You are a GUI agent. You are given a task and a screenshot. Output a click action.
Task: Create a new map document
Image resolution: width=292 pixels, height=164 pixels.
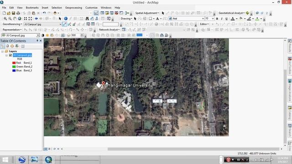click(x=4, y=13)
